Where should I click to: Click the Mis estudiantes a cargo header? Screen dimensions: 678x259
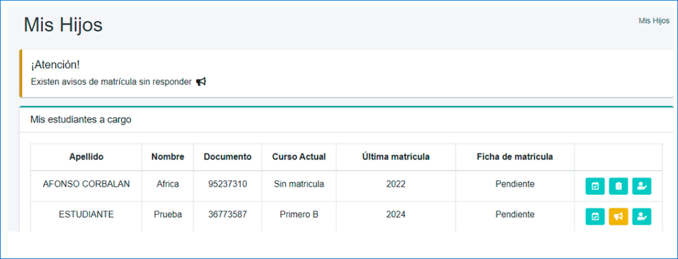point(81,120)
